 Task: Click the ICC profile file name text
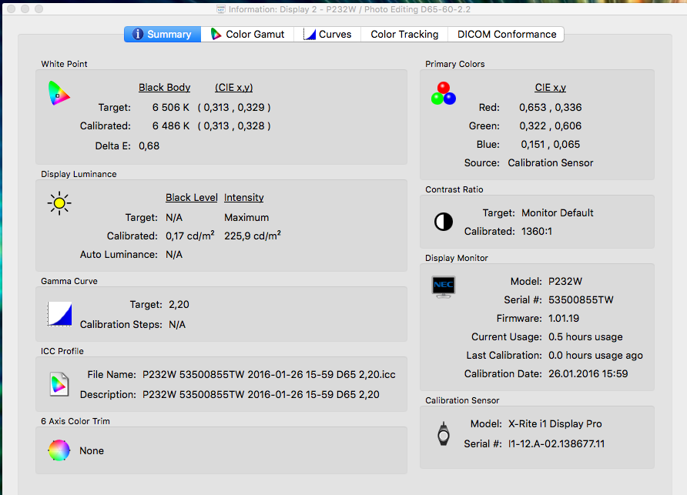pos(269,376)
